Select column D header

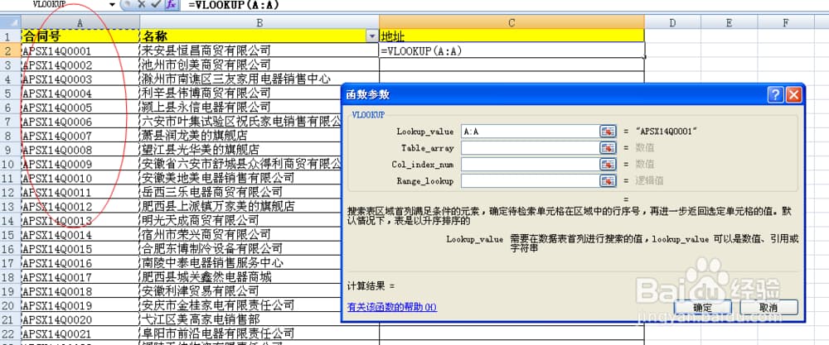tap(672, 22)
